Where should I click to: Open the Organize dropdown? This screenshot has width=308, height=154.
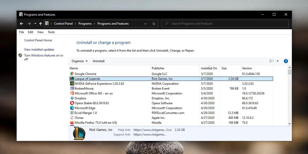80,61
